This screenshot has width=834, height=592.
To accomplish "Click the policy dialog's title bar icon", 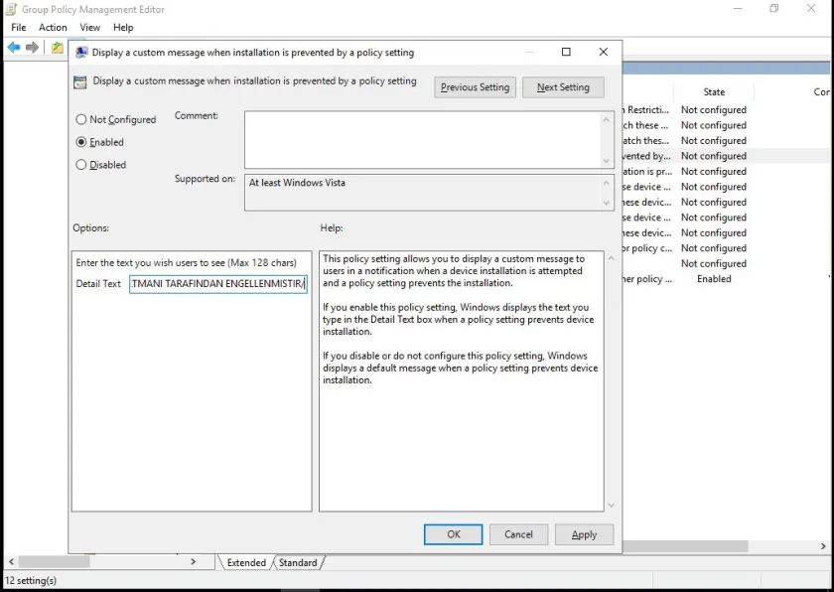I will point(81,53).
